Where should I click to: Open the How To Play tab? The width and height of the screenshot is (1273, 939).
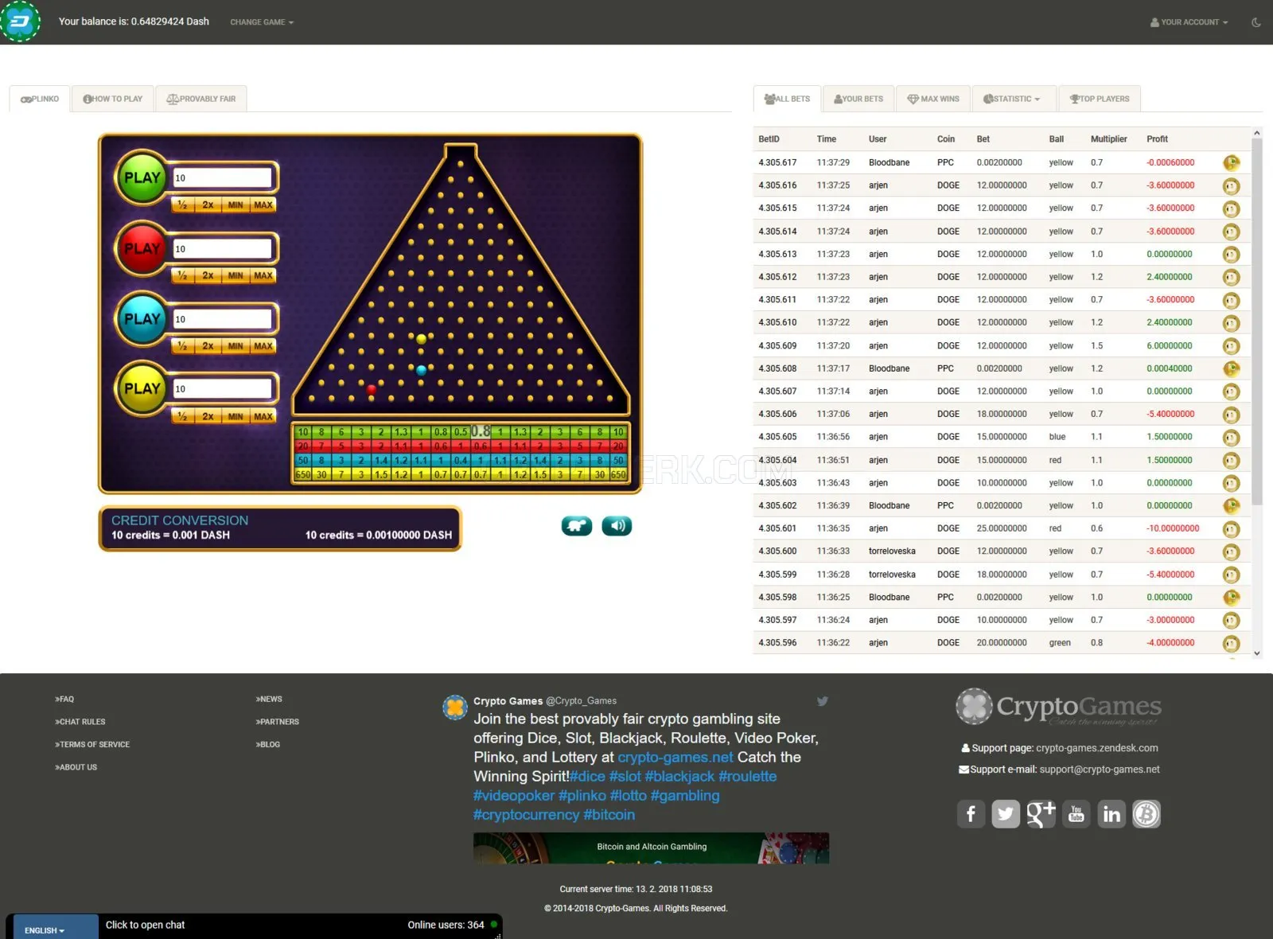(113, 99)
